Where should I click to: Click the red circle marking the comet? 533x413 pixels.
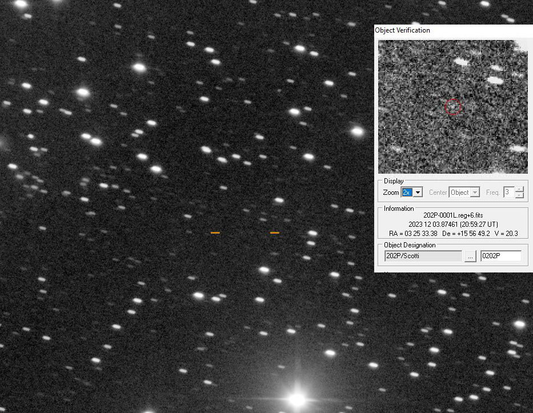pos(453,107)
